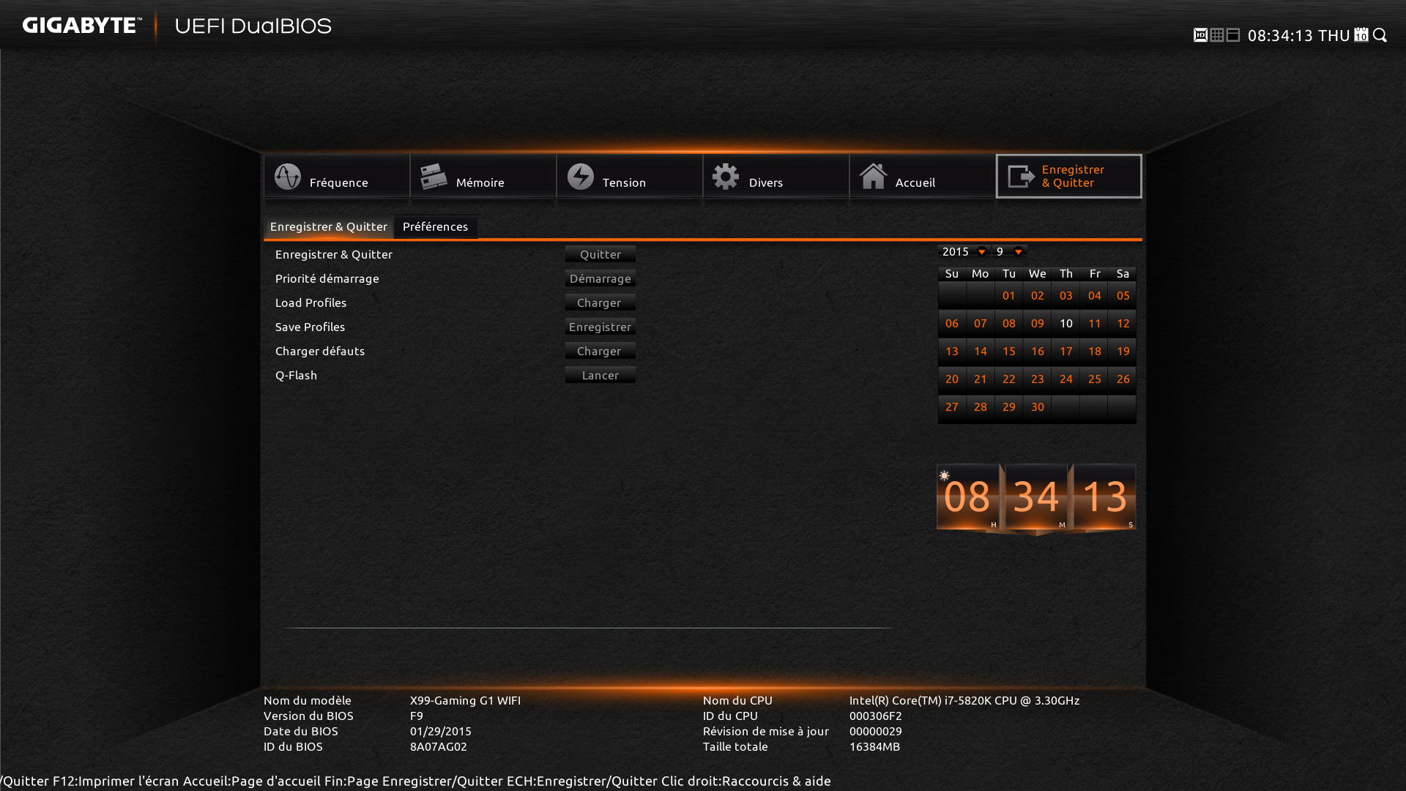
Task: Open the Tension menu
Action: tap(630, 176)
